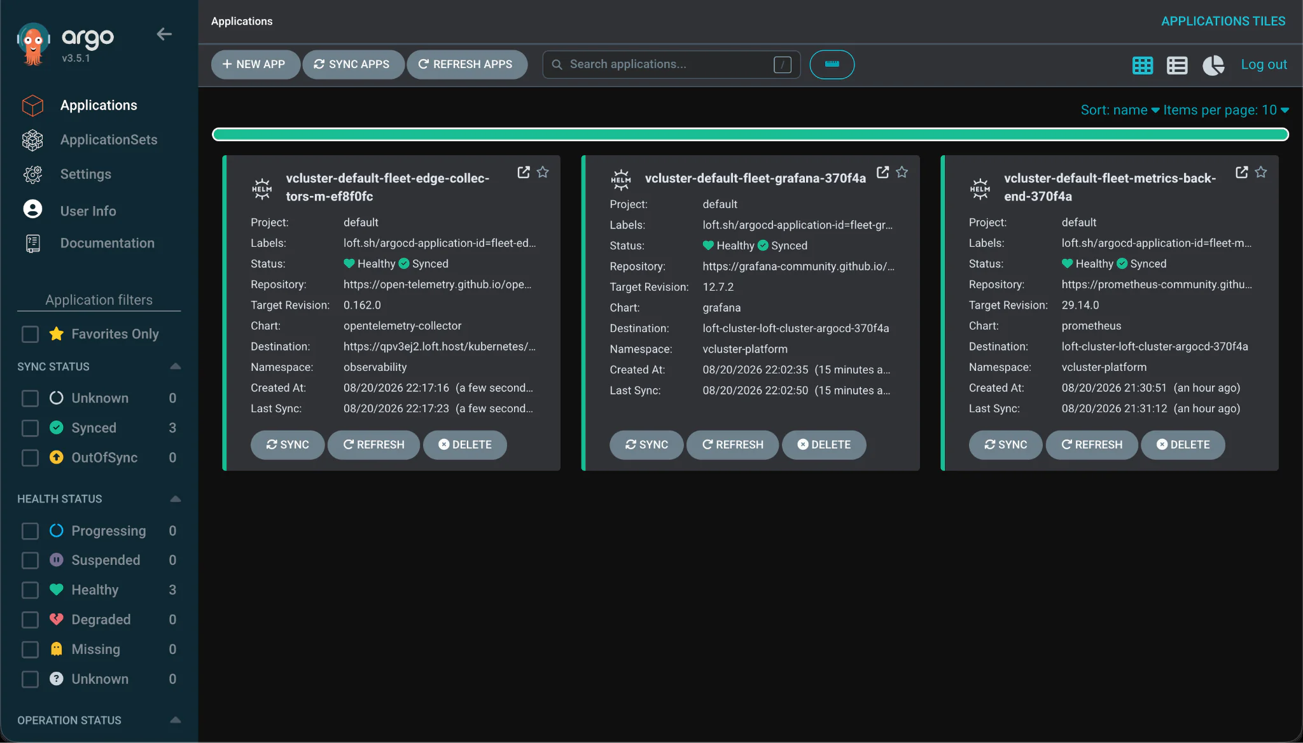This screenshot has height=743, width=1303.
Task: Delete the grafana application
Action: [x=824, y=445]
